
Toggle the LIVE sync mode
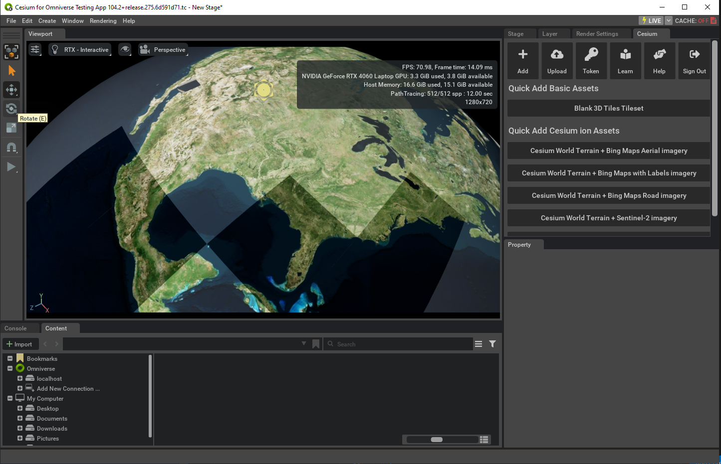[651, 20]
